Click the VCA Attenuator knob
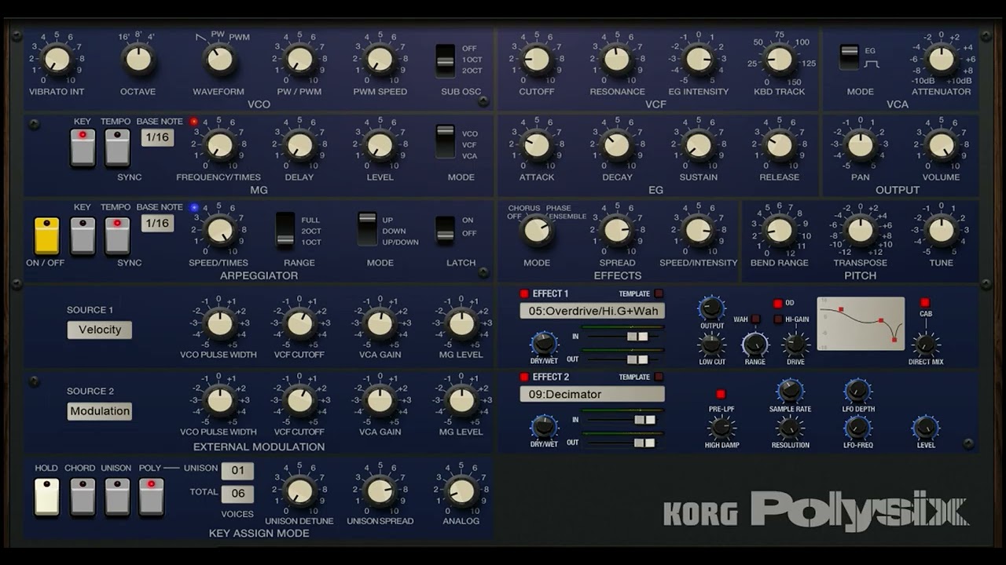The height and width of the screenshot is (565, 1006). pos(942,59)
